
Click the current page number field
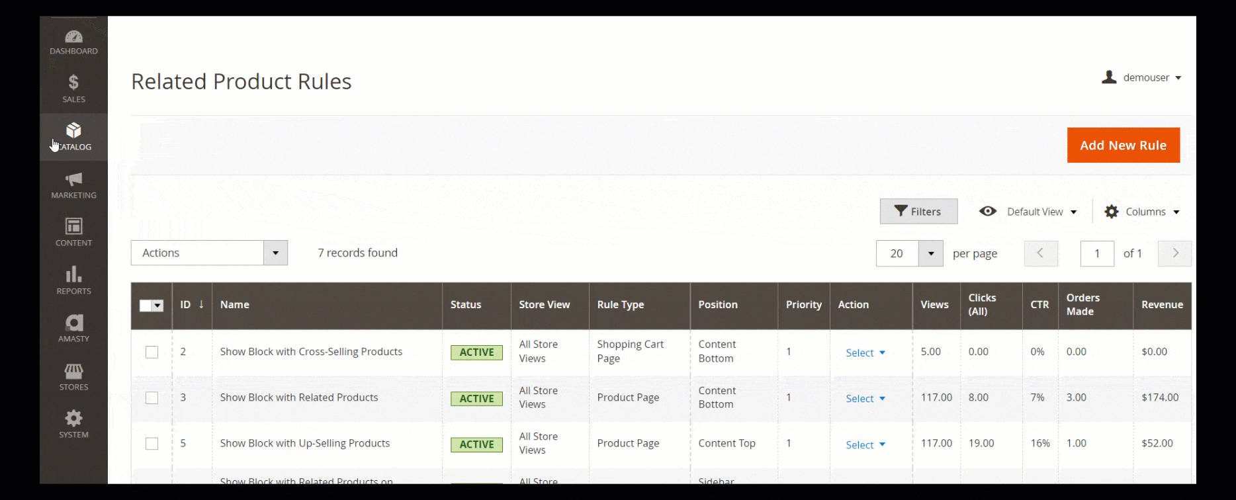(x=1096, y=253)
